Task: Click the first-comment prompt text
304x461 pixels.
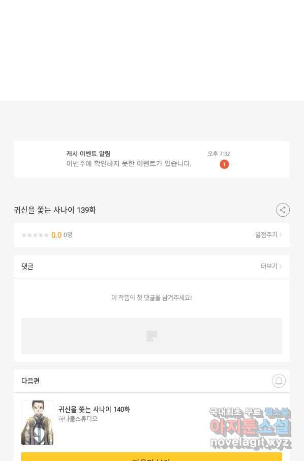Action: pos(151,298)
